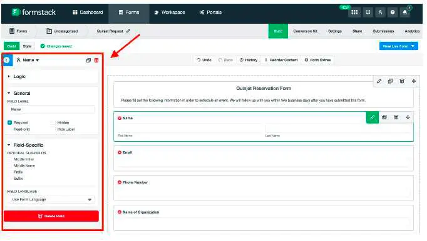Delete the Quinjet Reservation Form section
This screenshot has width=427, height=241.
point(402,81)
